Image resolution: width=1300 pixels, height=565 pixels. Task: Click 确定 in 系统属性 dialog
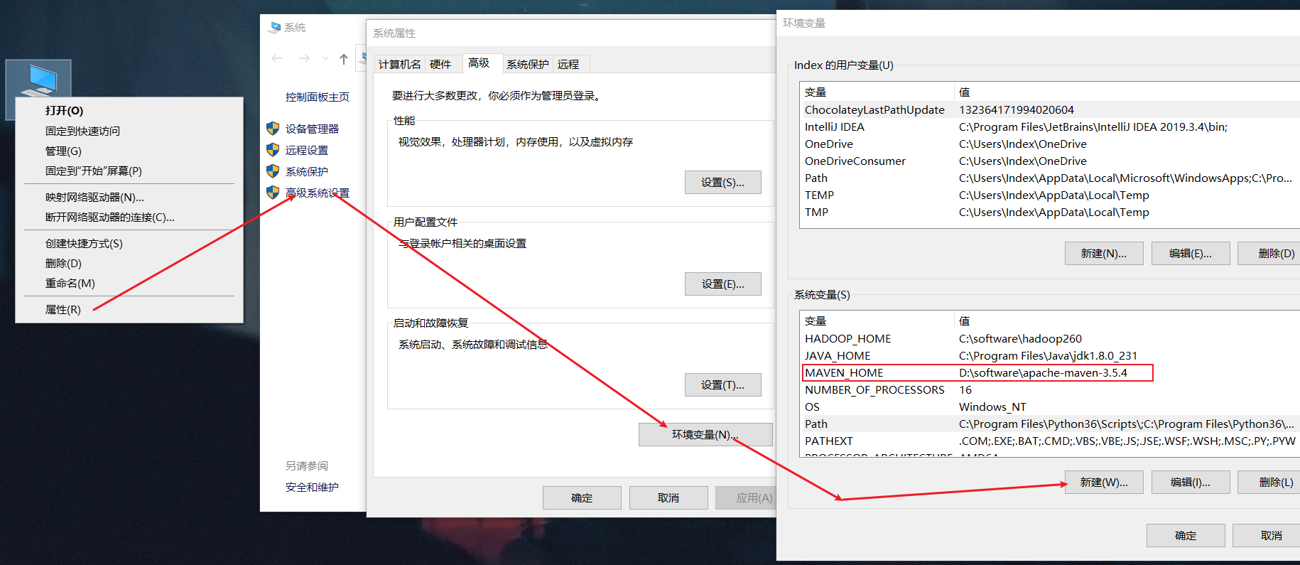[x=582, y=498]
